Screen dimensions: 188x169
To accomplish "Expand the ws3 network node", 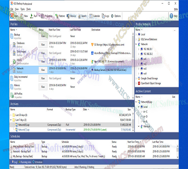I will click(139, 69).
